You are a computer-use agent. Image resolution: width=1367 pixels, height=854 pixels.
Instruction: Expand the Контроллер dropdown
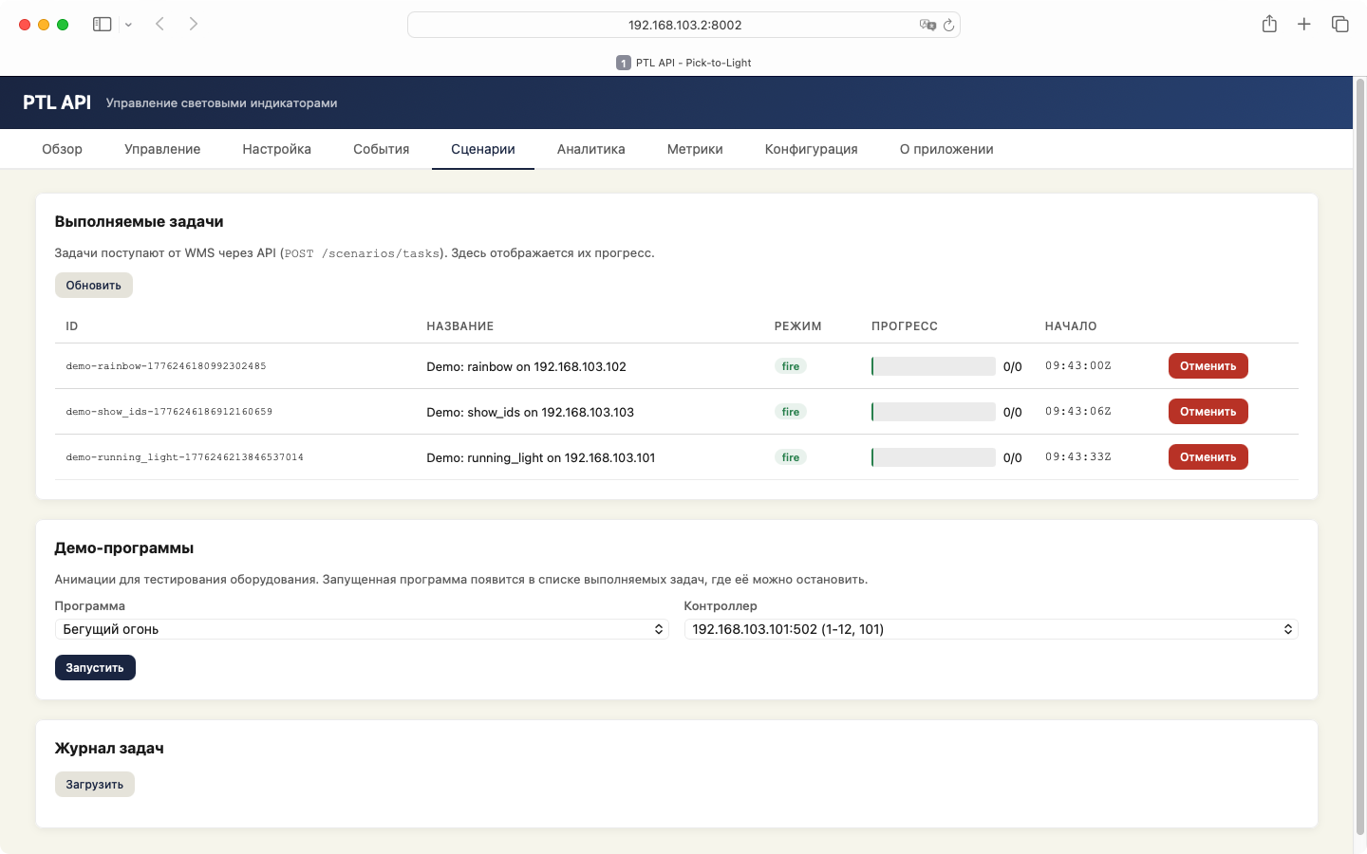[x=990, y=629]
